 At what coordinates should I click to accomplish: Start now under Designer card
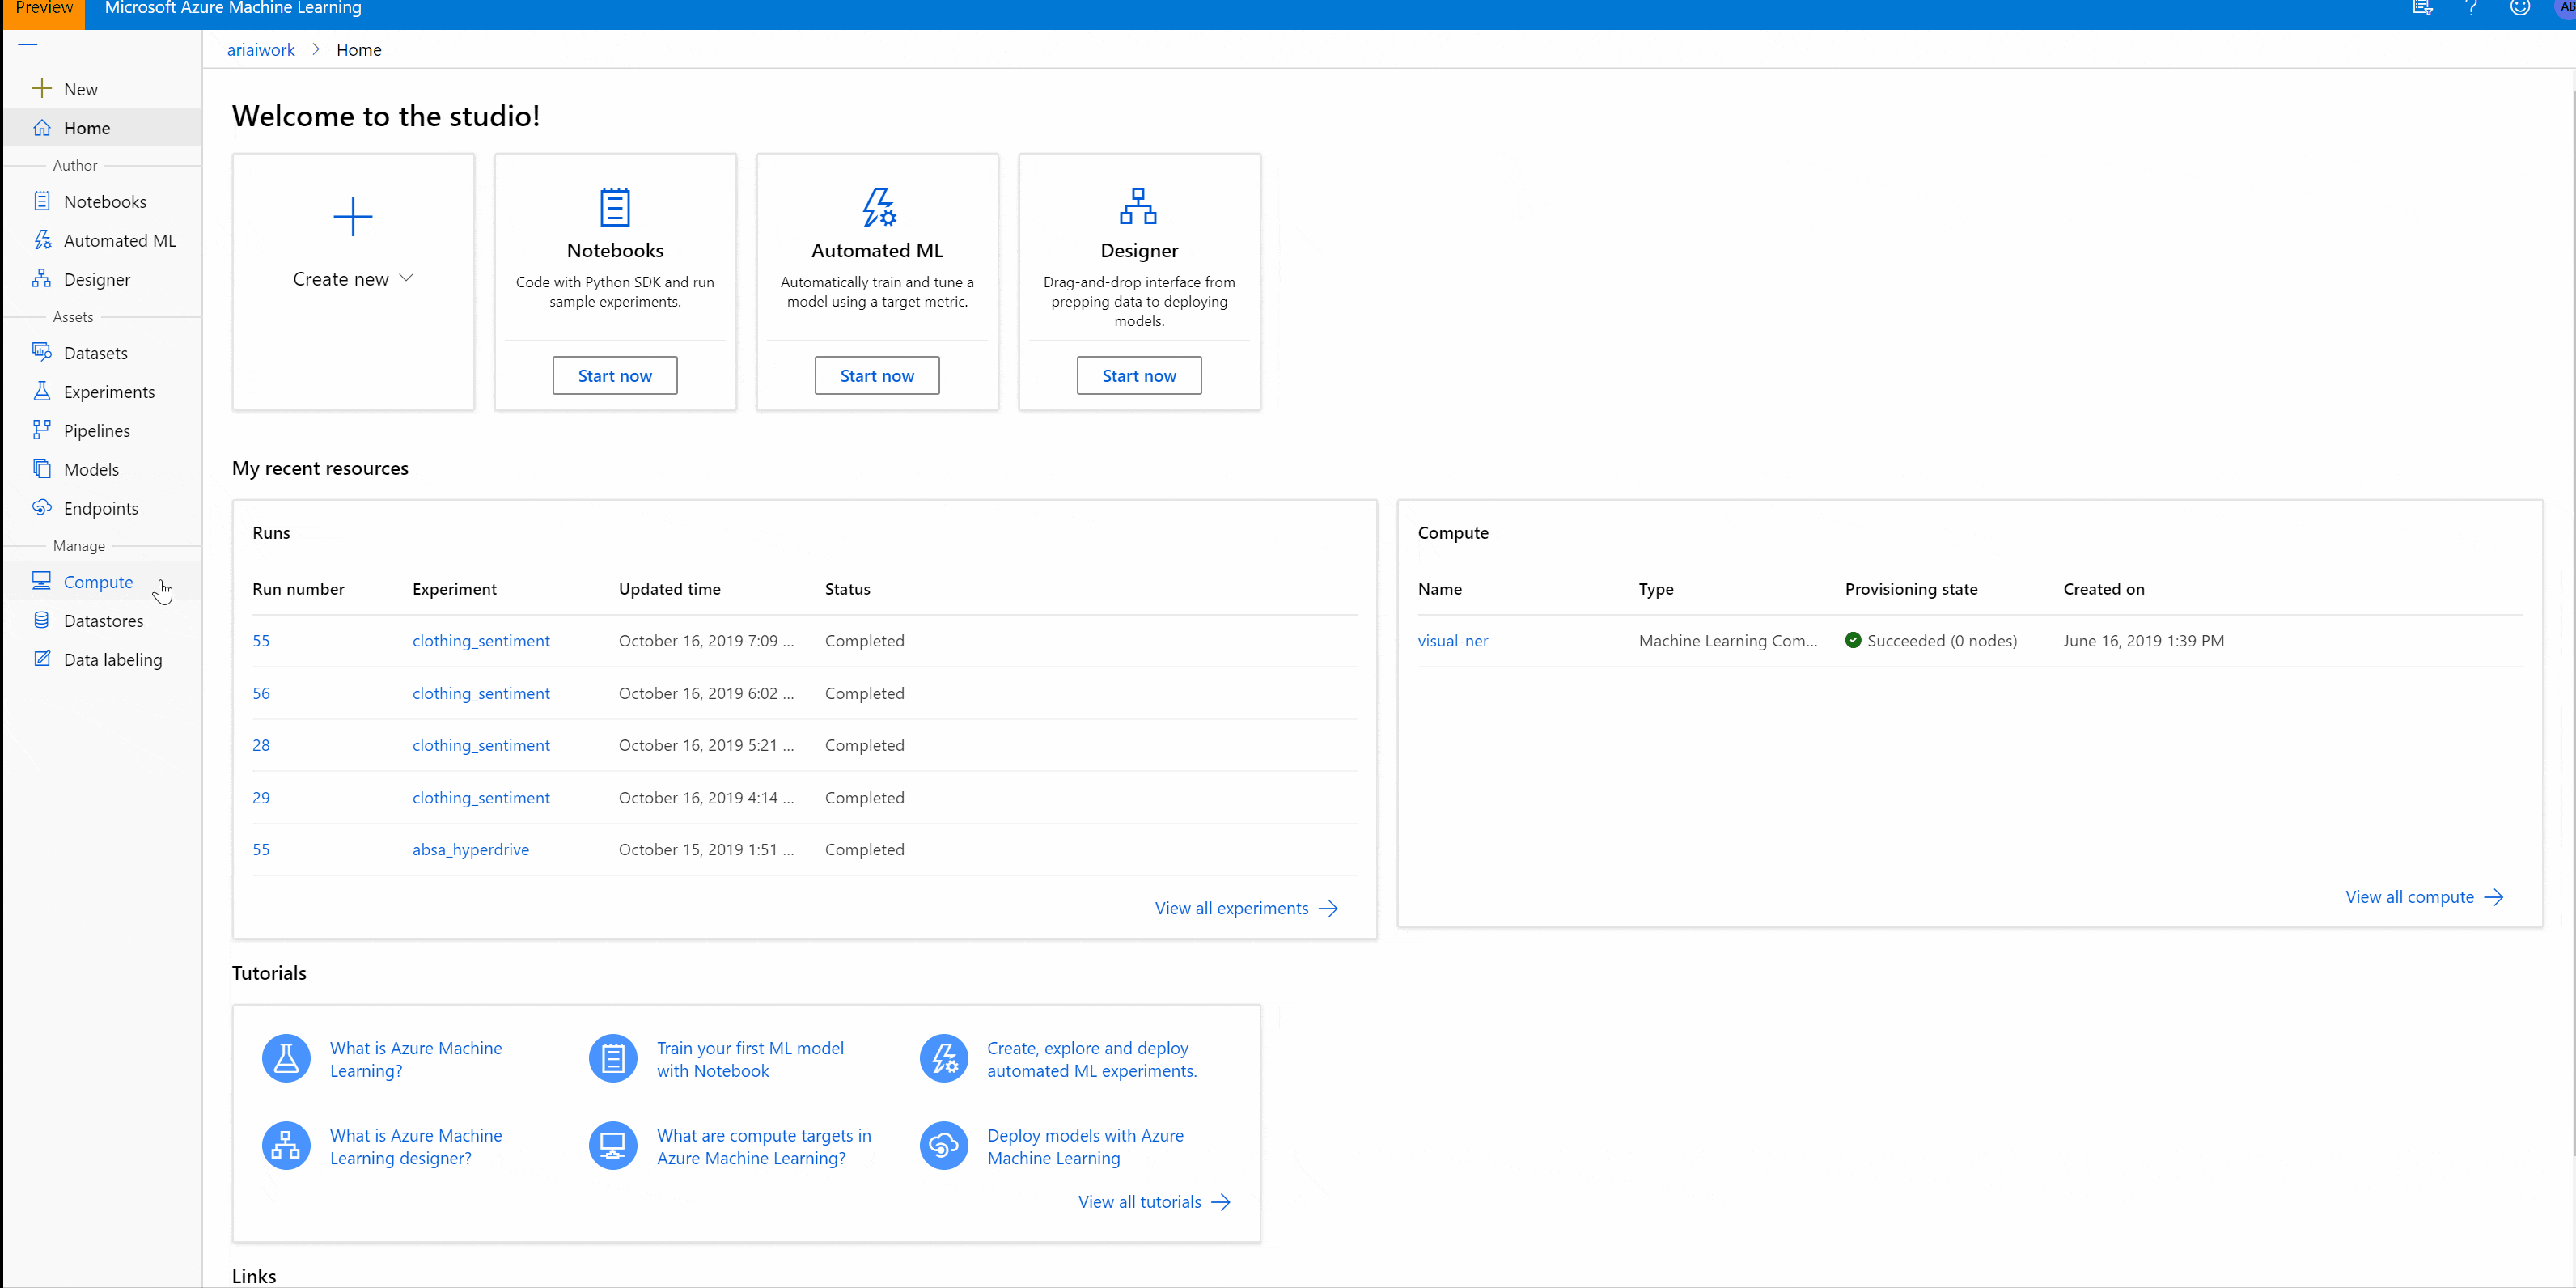coord(1139,375)
